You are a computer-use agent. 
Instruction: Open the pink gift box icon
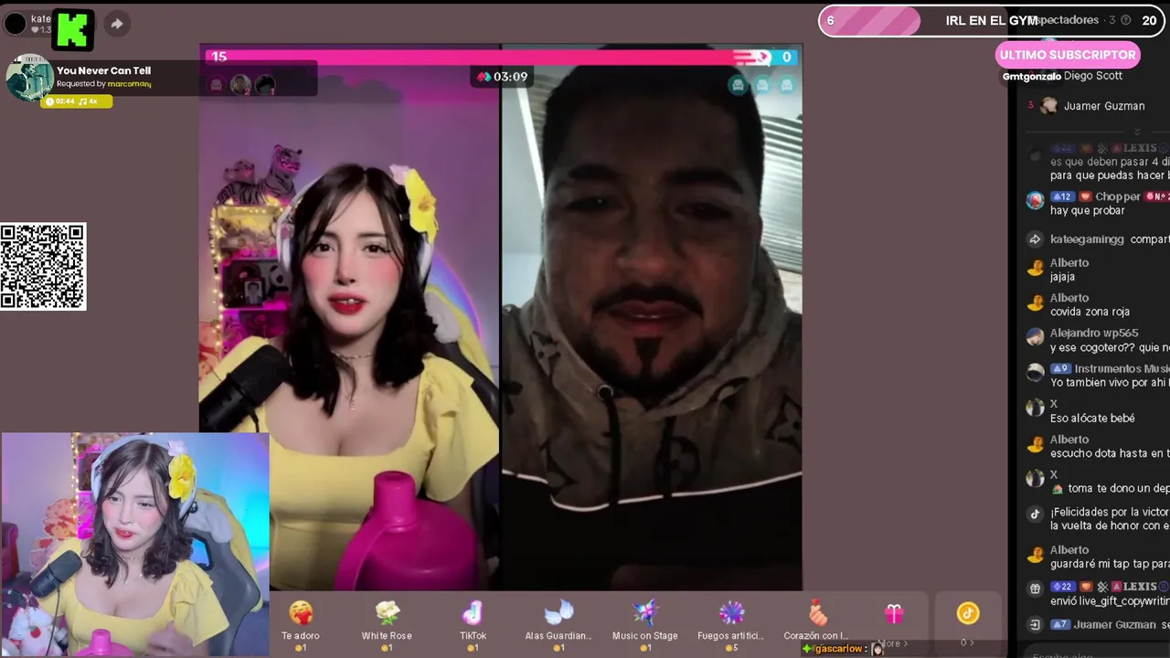click(x=894, y=614)
